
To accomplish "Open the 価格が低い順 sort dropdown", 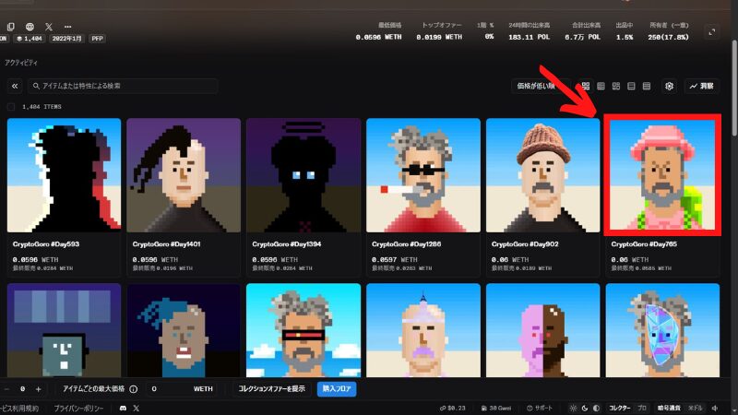I will pyautogui.click(x=541, y=86).
